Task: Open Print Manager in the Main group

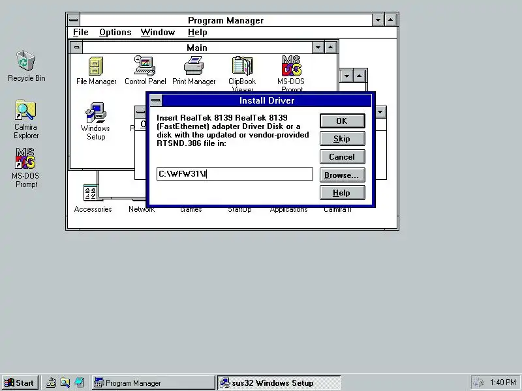Action: pos(194,71)
